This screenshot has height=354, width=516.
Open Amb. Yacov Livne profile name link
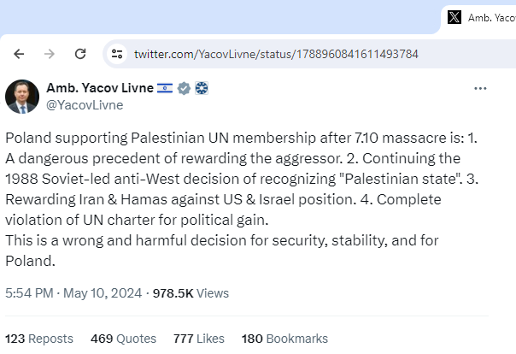tap(100, 89)
